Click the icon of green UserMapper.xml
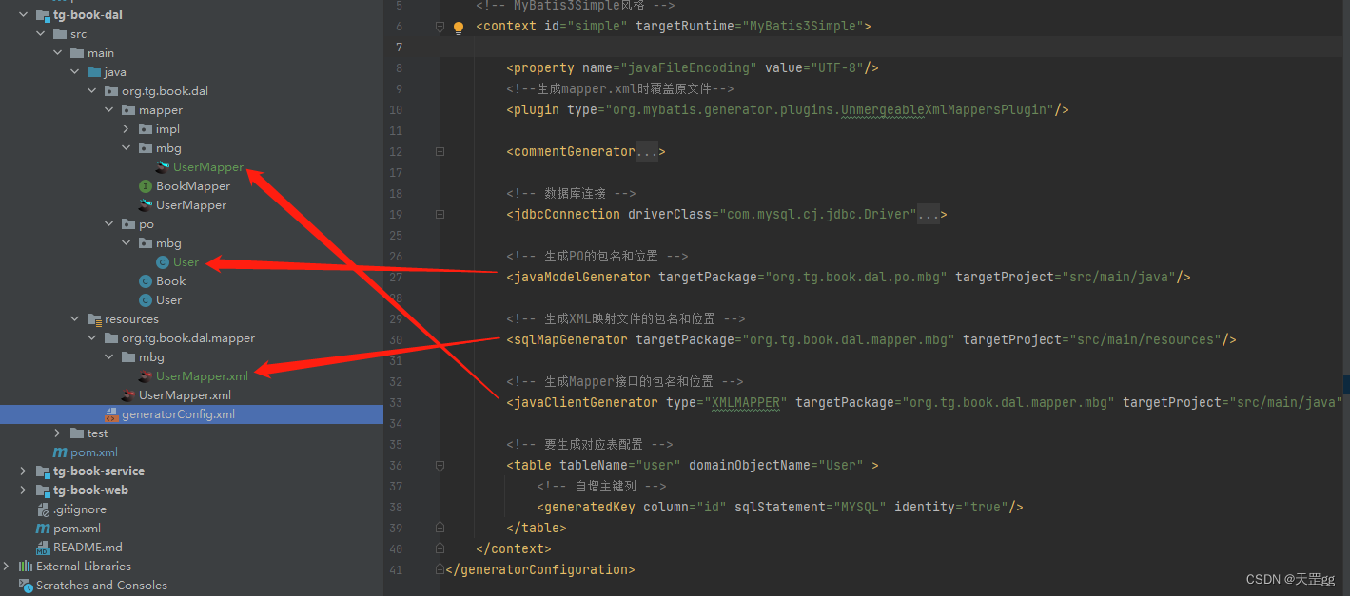1350x596 pixels. pyautogui.click(x=146, y=376)
